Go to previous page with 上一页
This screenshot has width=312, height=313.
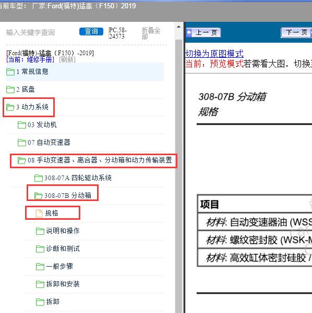click(x=203, y=32)
